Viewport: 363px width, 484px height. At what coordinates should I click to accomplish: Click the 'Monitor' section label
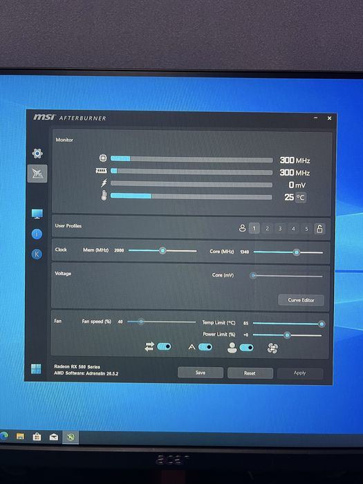64,140
